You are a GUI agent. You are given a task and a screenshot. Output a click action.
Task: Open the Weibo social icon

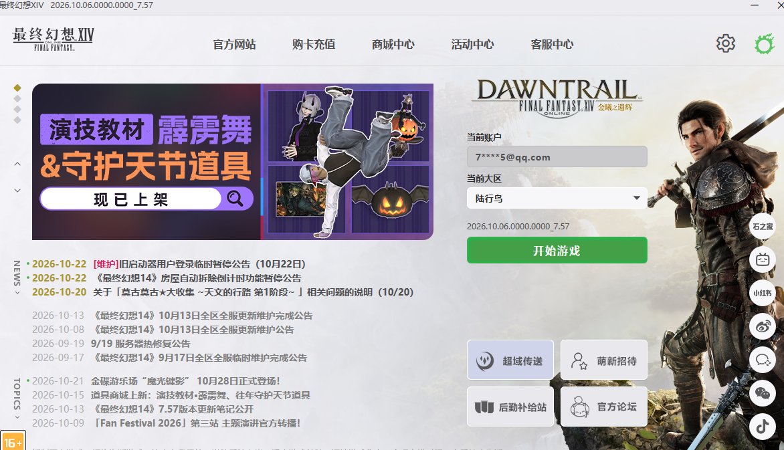pos(763,326)
